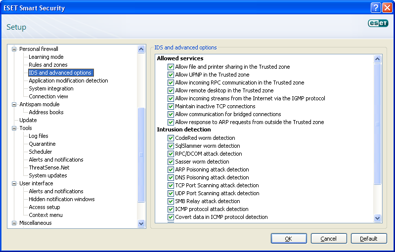Open Alerts and notifications under User interface
395x252 pixels.
(x=56, y=191)
